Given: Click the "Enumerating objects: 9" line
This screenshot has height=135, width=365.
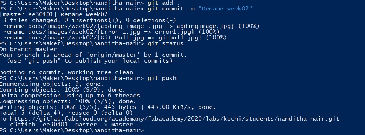Looking at the screenshot, I should 52,84.
